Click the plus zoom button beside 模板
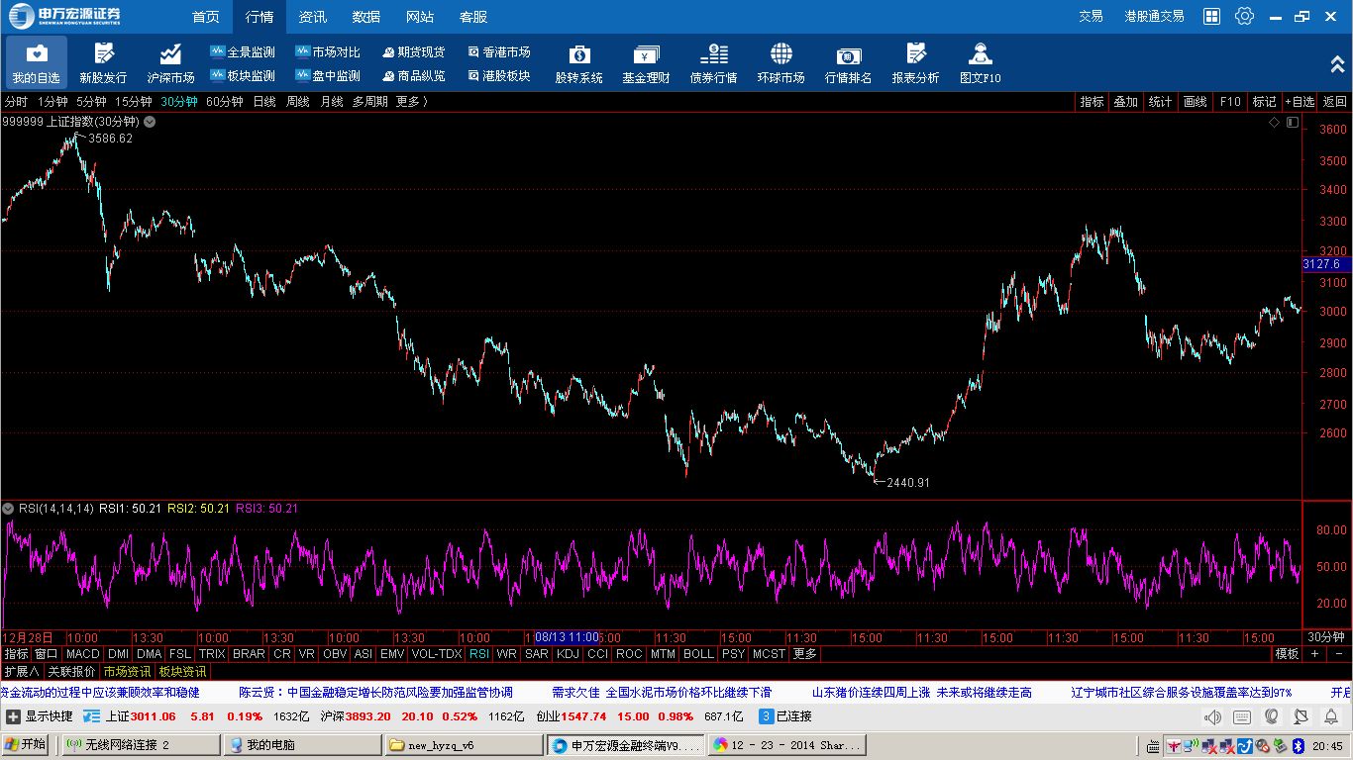This screenshot has width=1353, height=760. coord(1314,654)
